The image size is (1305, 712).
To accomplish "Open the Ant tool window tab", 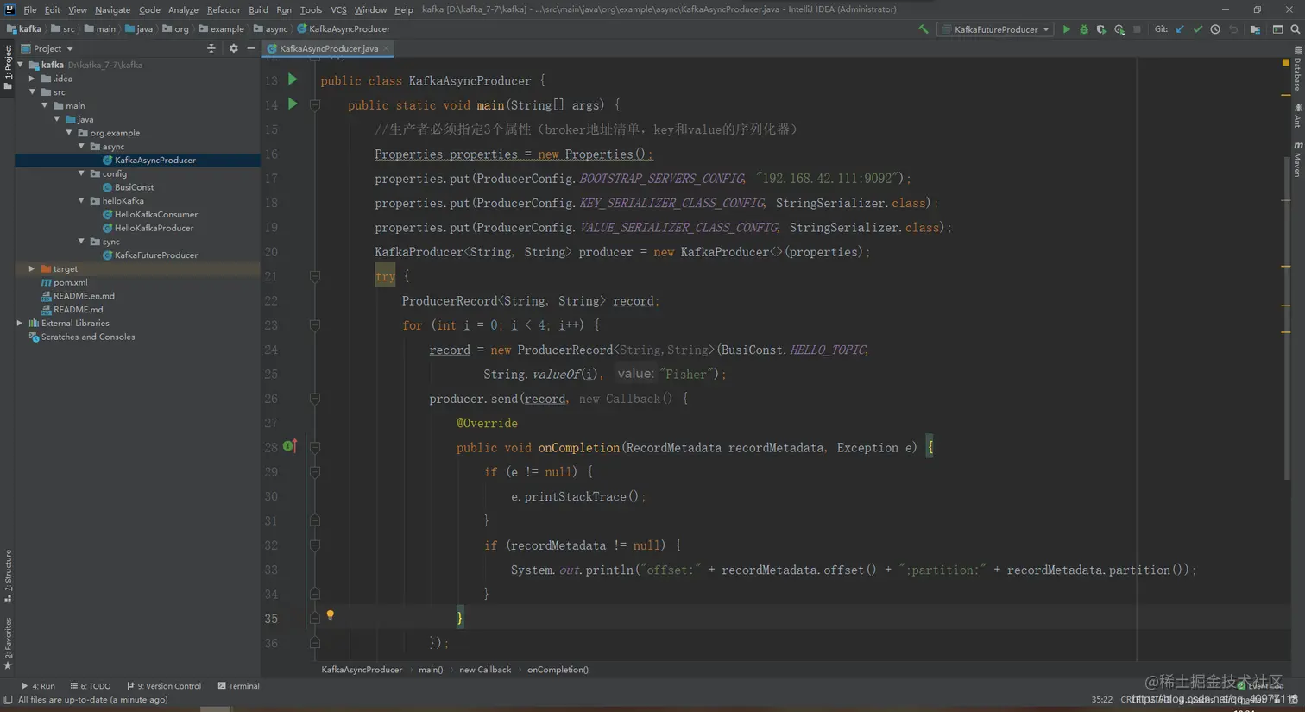I will coord(1297,117).
